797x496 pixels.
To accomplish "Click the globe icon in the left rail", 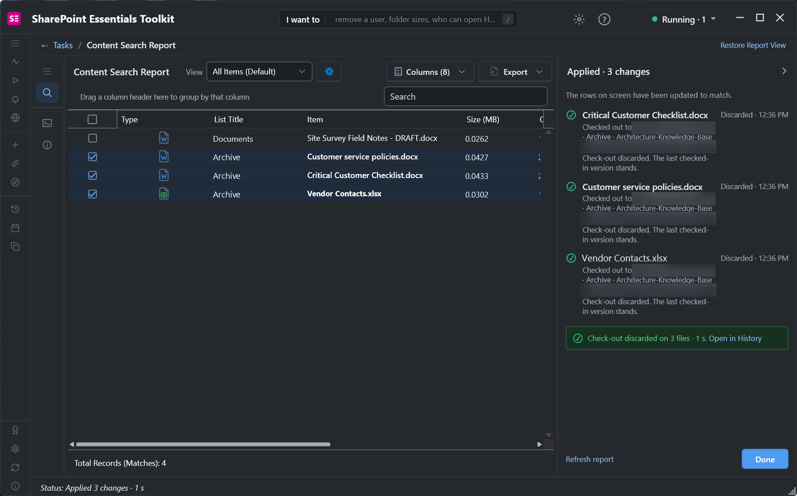I will click(x=15, y=118).
